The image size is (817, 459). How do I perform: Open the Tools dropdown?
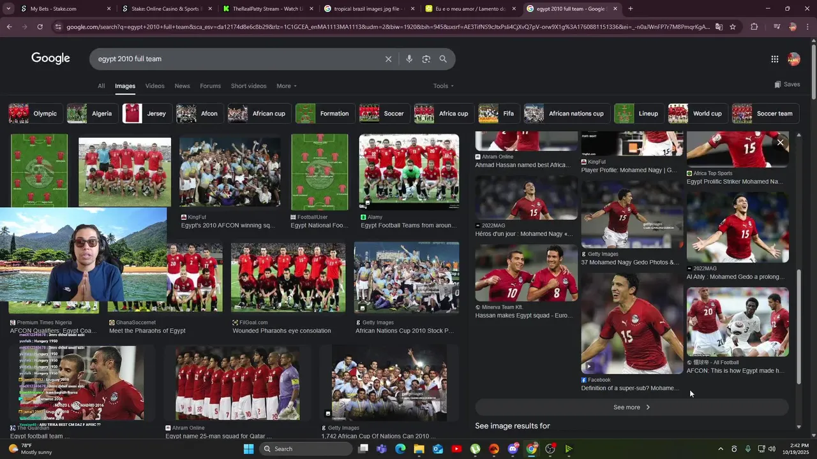[x=444, y=86]
